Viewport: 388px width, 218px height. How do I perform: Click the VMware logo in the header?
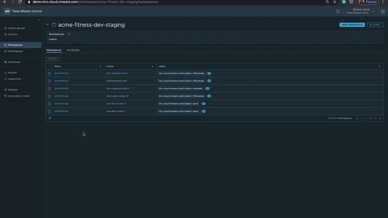[7, 11]
